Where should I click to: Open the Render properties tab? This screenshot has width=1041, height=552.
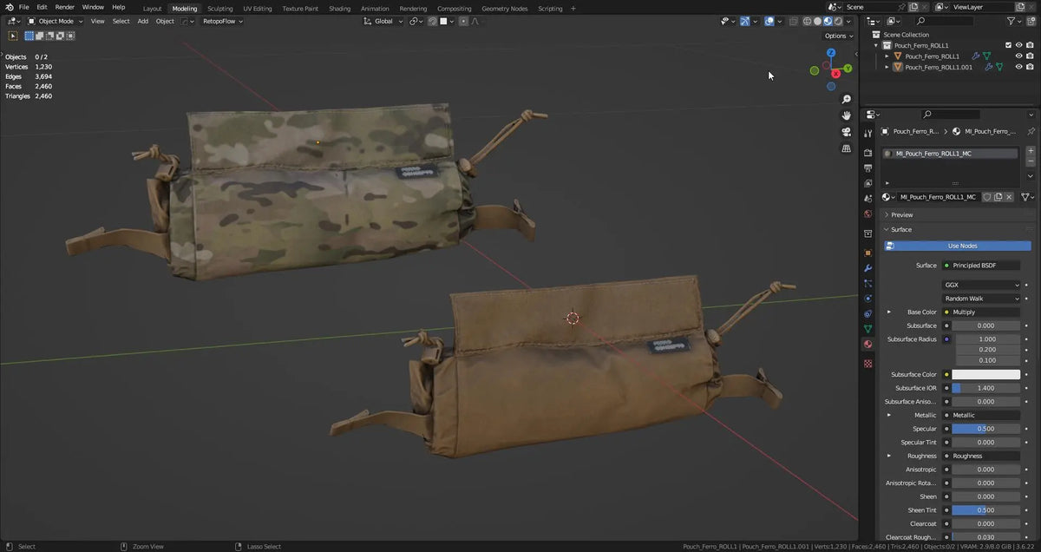[867, 153]
